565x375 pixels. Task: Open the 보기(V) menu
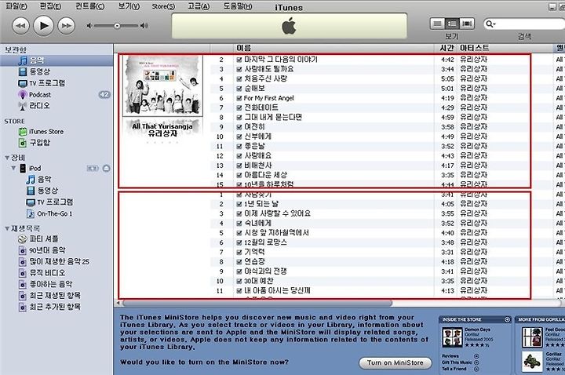[129, 6]
